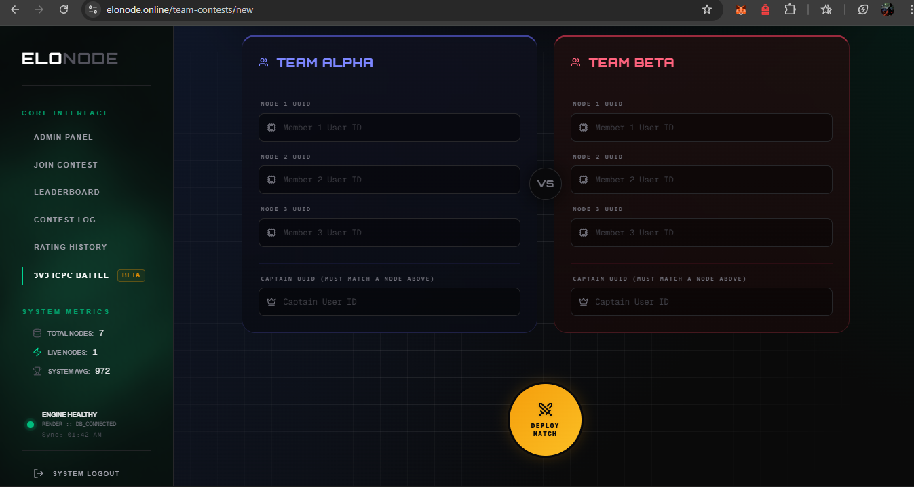The height and width of the screenshot is (487, 914).
Task: Click the chip icon in Beta Member 2 field
Action: tap(584, 180)
